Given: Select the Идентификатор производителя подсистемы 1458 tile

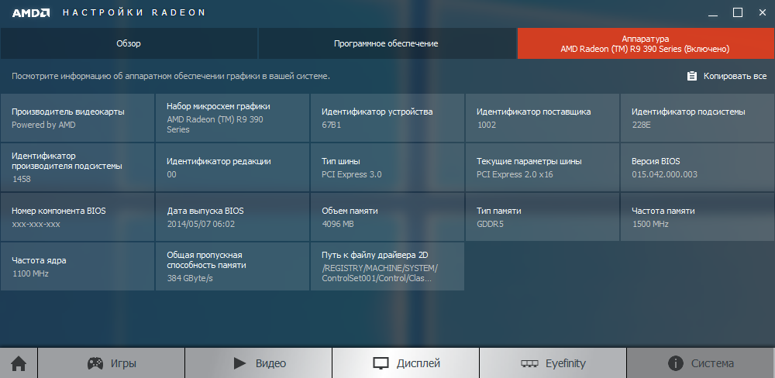Looking at the screenshot, I should click(77, 167).
